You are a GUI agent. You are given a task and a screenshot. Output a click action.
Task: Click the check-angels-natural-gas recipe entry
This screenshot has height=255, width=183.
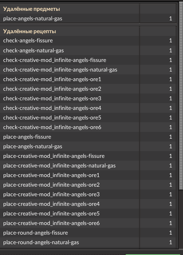(x=88, y=50)
